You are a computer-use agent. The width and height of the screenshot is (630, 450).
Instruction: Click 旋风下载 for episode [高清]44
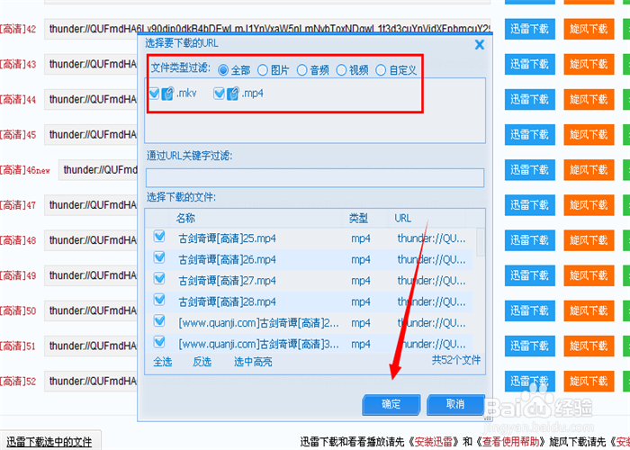[589, 99]
